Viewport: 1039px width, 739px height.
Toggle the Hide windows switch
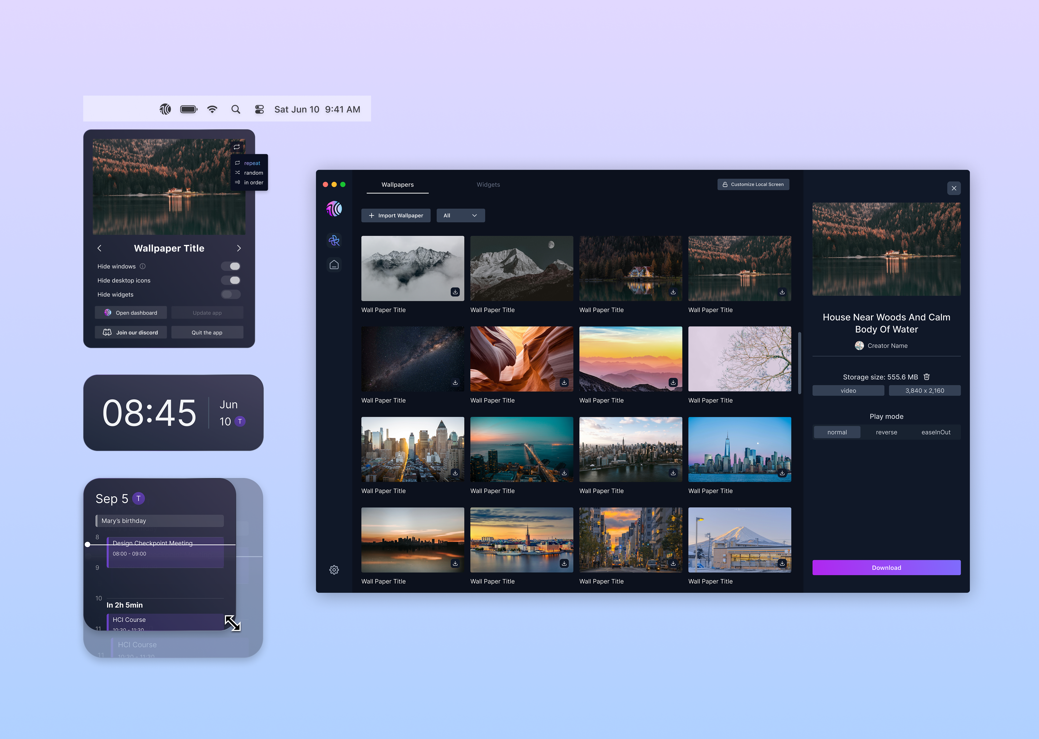click(x=231, y=266)
